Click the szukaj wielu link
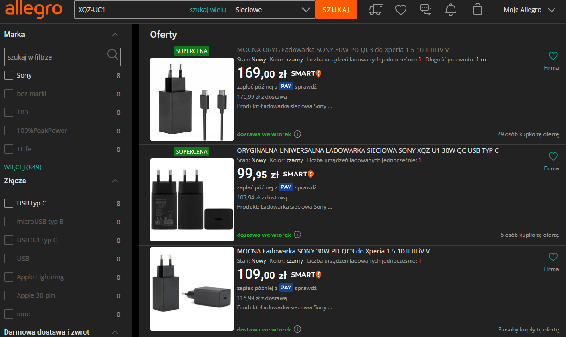The height and width of the screenshot is (337, 566). pos(208,10)
